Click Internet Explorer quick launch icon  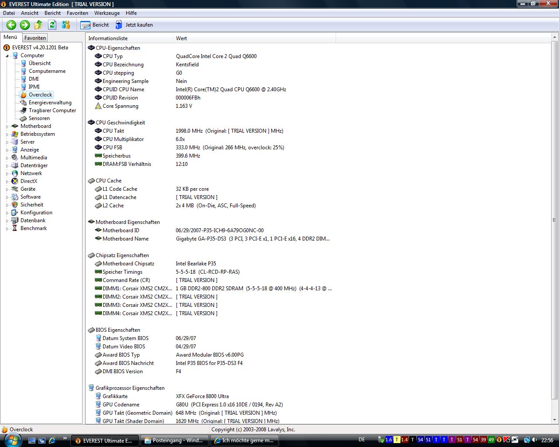(52, 440)
